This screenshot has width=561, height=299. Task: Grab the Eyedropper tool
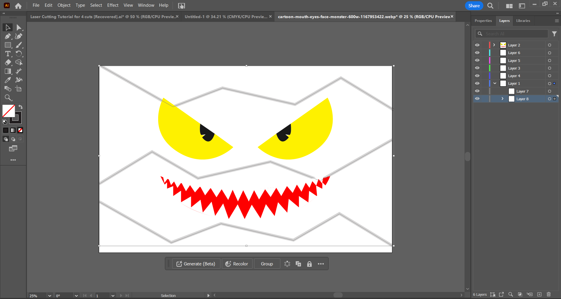point(8,80)
